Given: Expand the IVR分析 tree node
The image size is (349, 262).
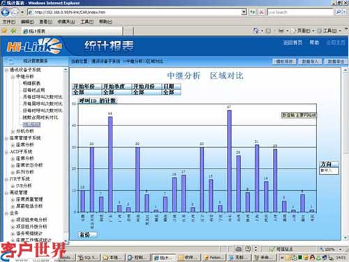Looking at the screenshot, I should coord(13,186).
